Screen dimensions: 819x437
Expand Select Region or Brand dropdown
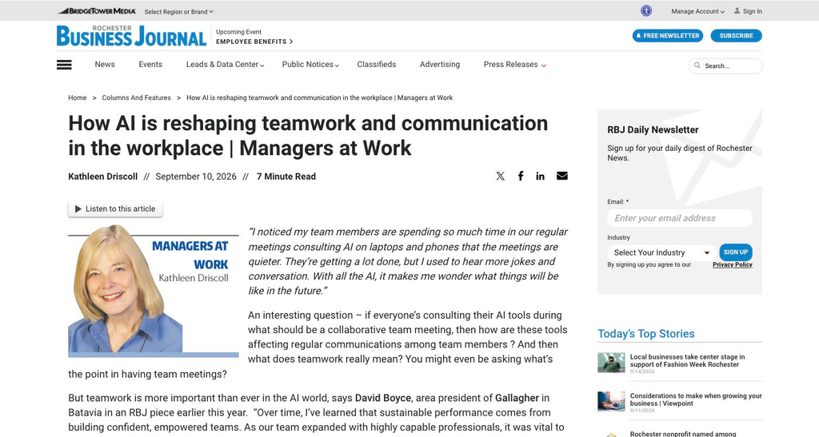178,11
